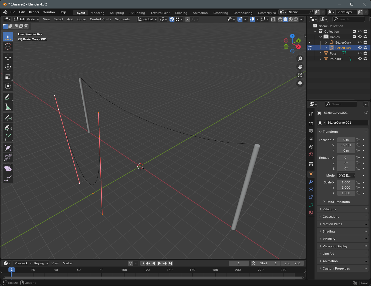Viewport: 371px width, 286px height.
Task: Switch between perspective and orthographic grid icon
Action: pyautogui.click(x=300, y=83)
